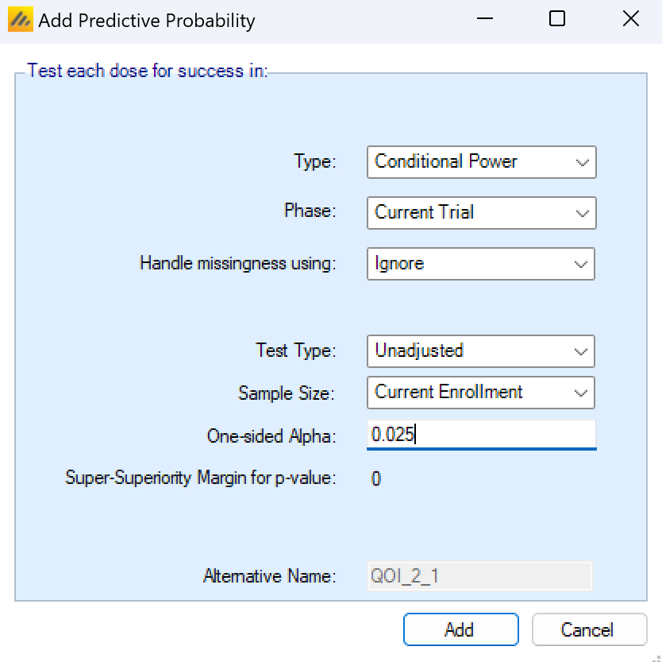Open the Handle missingness dropdown set to Ignore
This screenshot has width=662, height=662.
[x=481, y=264]
